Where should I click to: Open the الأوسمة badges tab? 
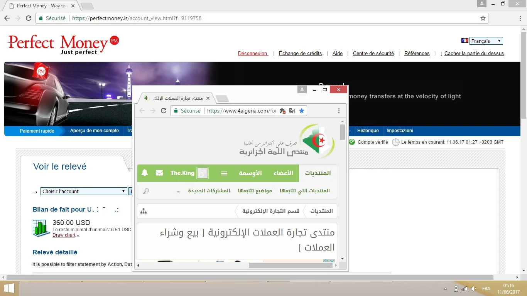pos(250,173)
